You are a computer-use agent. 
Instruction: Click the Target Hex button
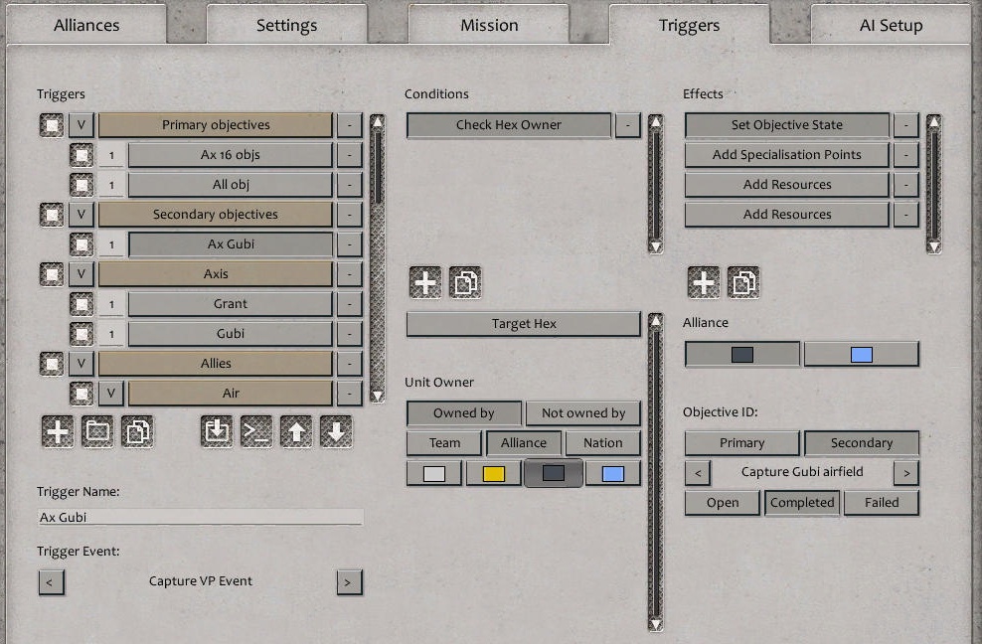pyautogui.click(x=524, y=324)
